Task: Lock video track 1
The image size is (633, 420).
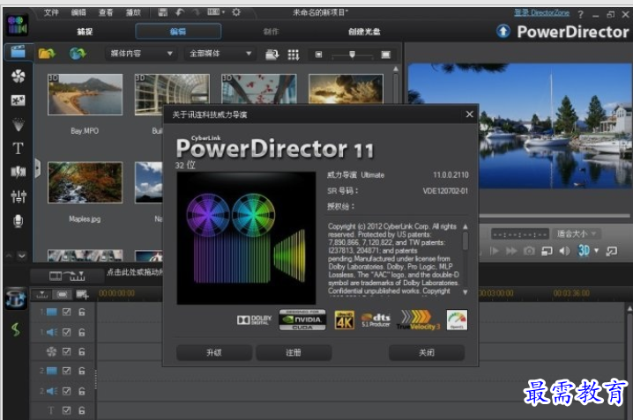Action: (x=81, y=312)
